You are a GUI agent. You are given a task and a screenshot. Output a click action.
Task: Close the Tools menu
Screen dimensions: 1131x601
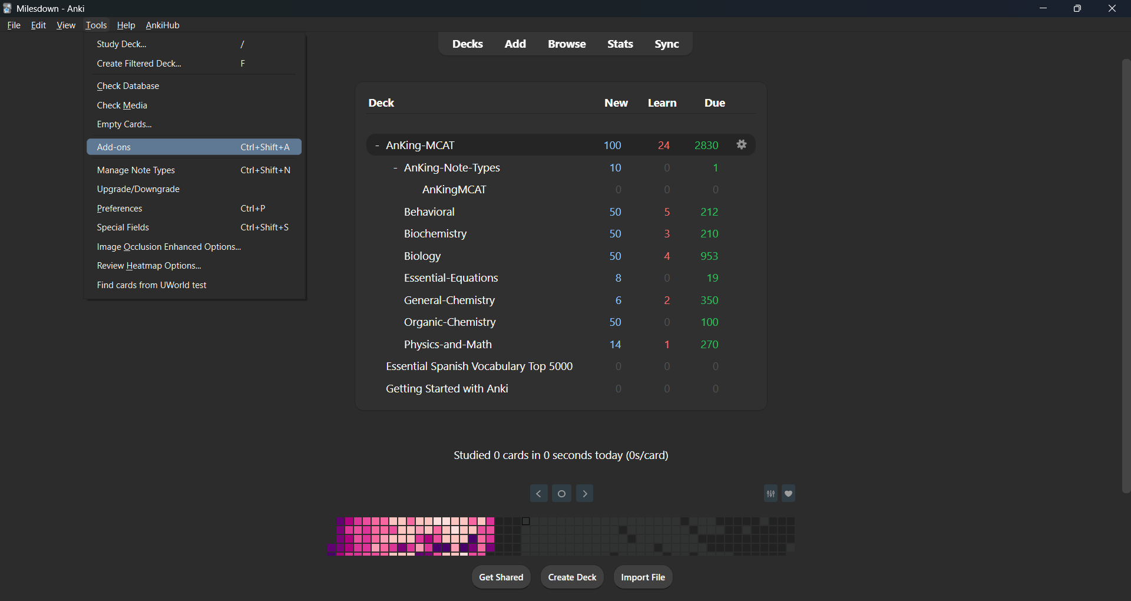click(96, 25)
